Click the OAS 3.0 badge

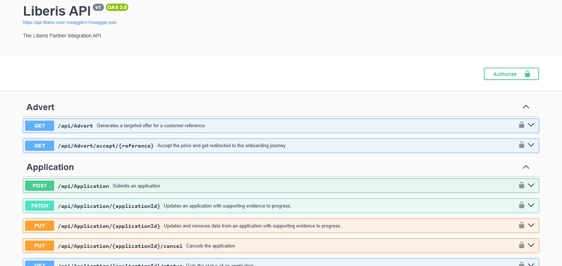(117, 7)
